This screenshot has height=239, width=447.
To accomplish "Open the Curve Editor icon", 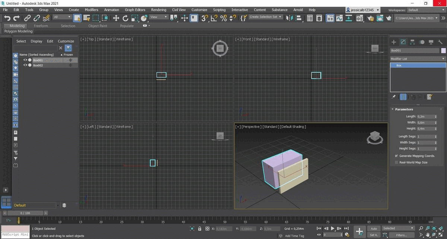I will pyautogui.click(x=339, y=17).
